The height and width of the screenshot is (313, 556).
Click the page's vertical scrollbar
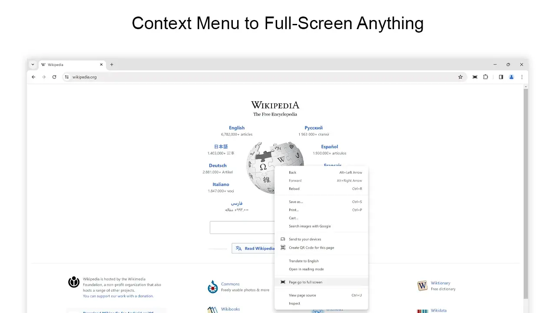tap(526, 193)
